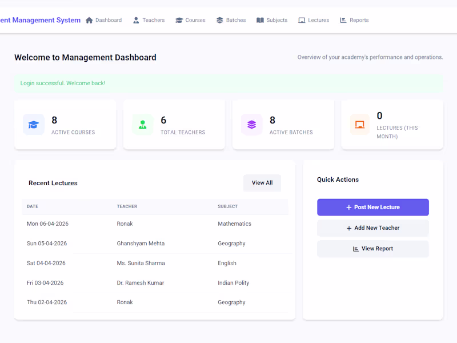Click the Teachers person icon in navbar
The height and width of the screenshot is (343, 457).
point(136,20)
